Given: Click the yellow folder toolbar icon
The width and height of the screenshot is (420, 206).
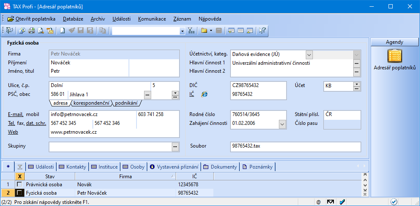Looking at the screenshot, I should pyautogui.click(x=205, y=31).
